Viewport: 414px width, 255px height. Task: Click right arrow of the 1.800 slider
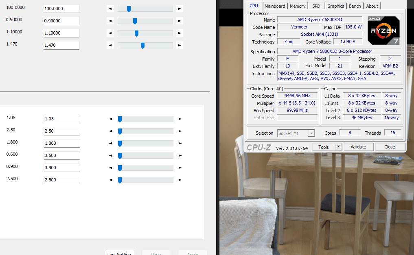tap(180, 143)
